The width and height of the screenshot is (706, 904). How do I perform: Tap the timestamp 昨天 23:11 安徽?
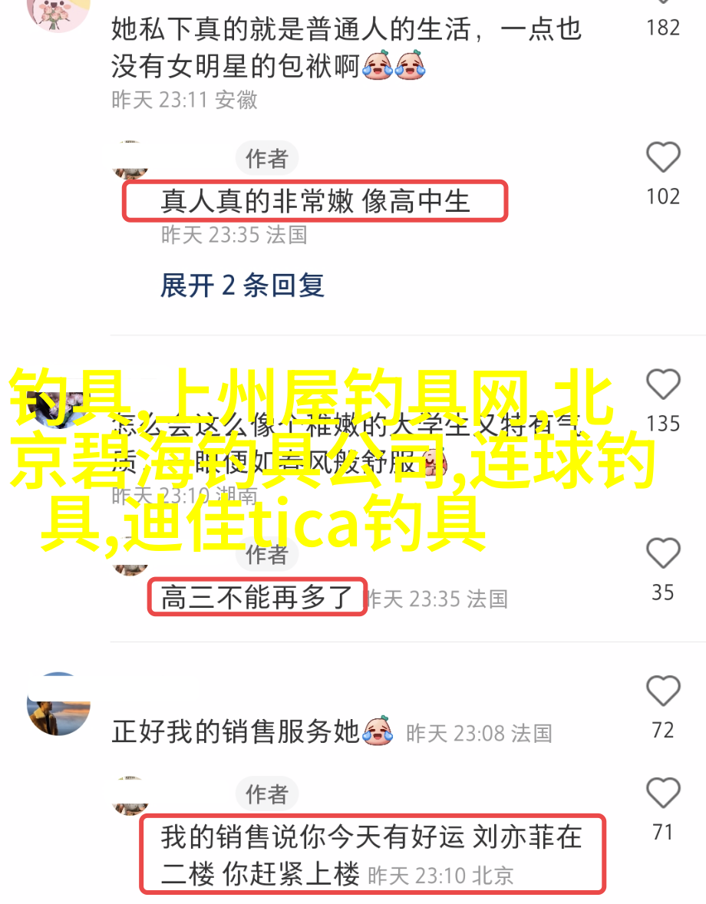184,101
